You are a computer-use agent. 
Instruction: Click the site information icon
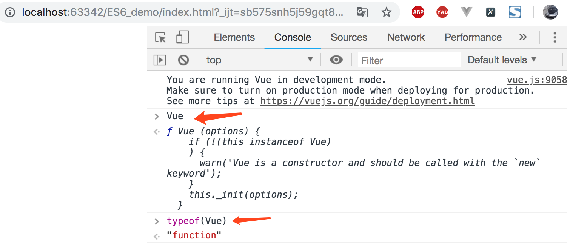click(x=10, y=12)
